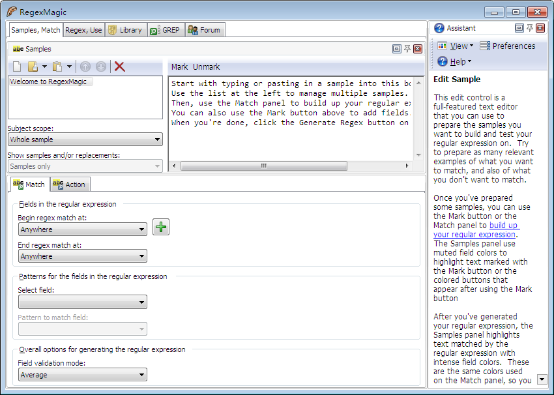Move selected sample up
The image size is (554, 395).
coord(85,66)
